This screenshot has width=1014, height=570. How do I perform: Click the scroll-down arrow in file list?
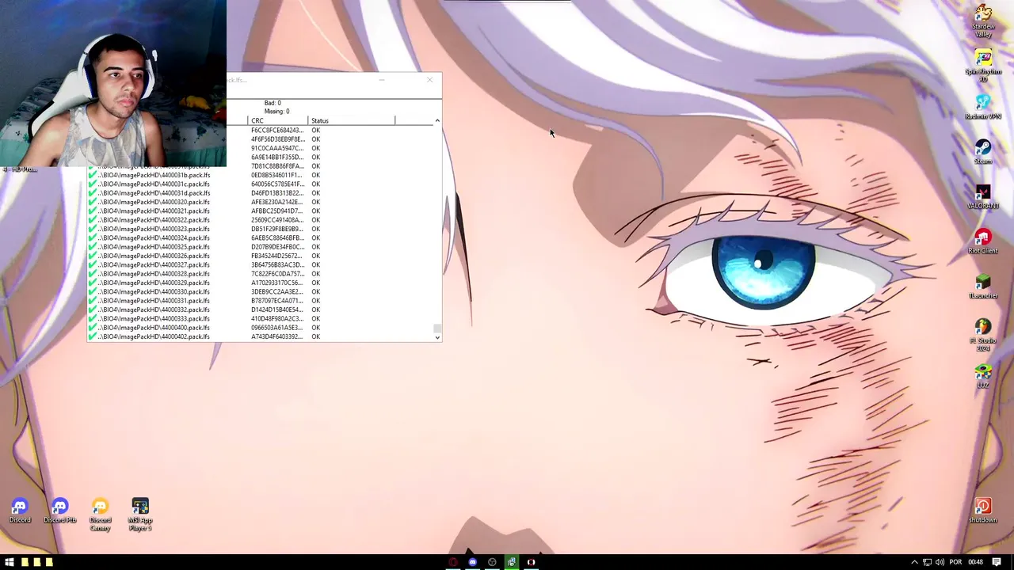[x=437, y=337]
